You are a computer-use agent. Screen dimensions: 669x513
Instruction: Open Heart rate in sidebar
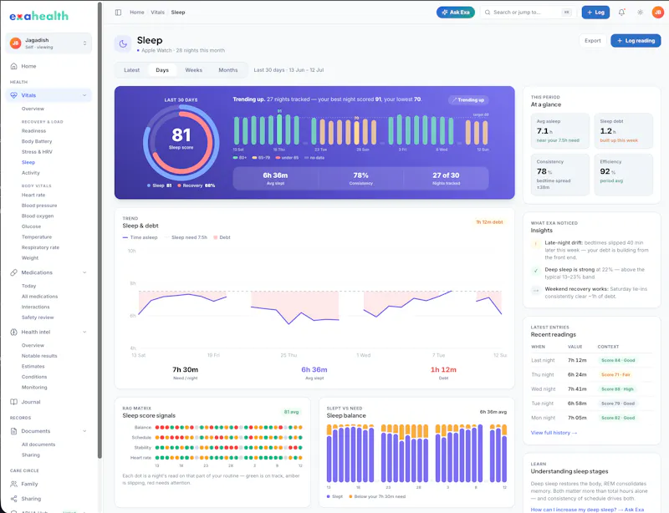[33, 195]
